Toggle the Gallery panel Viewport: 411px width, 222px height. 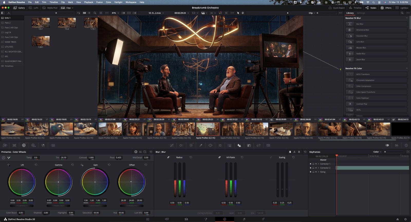(x=19, y=8)
